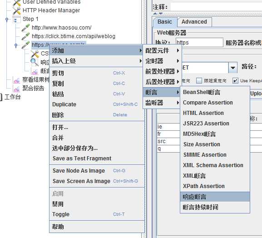Click the 协议 input field containing https
The image size is (262, 238).
[x=199, y=43]
